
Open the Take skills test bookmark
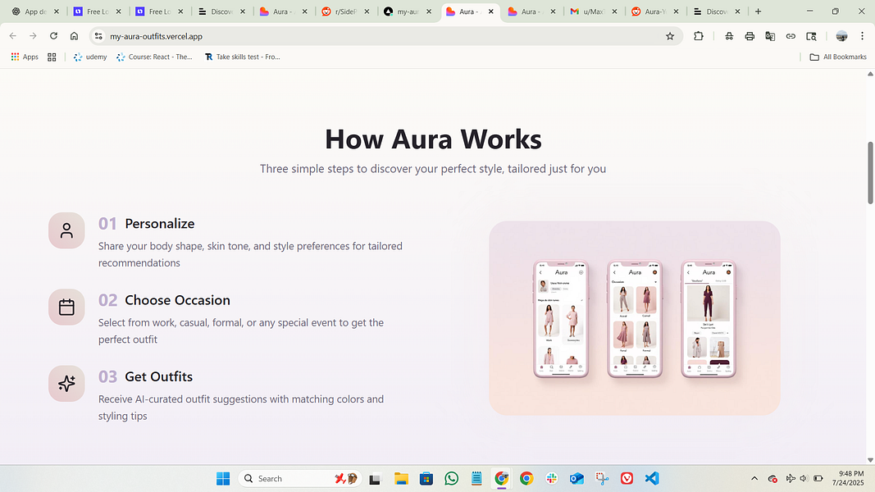pos(242,57)
